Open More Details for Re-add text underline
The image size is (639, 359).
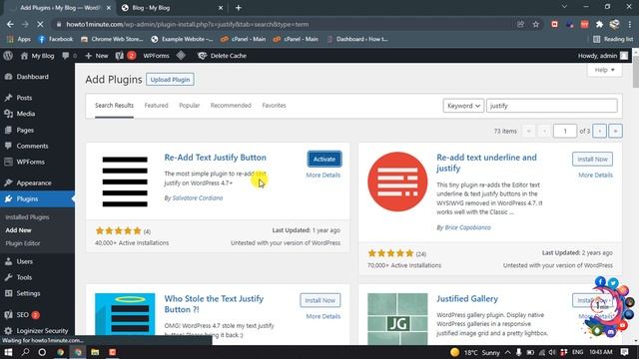click(595, 176)
